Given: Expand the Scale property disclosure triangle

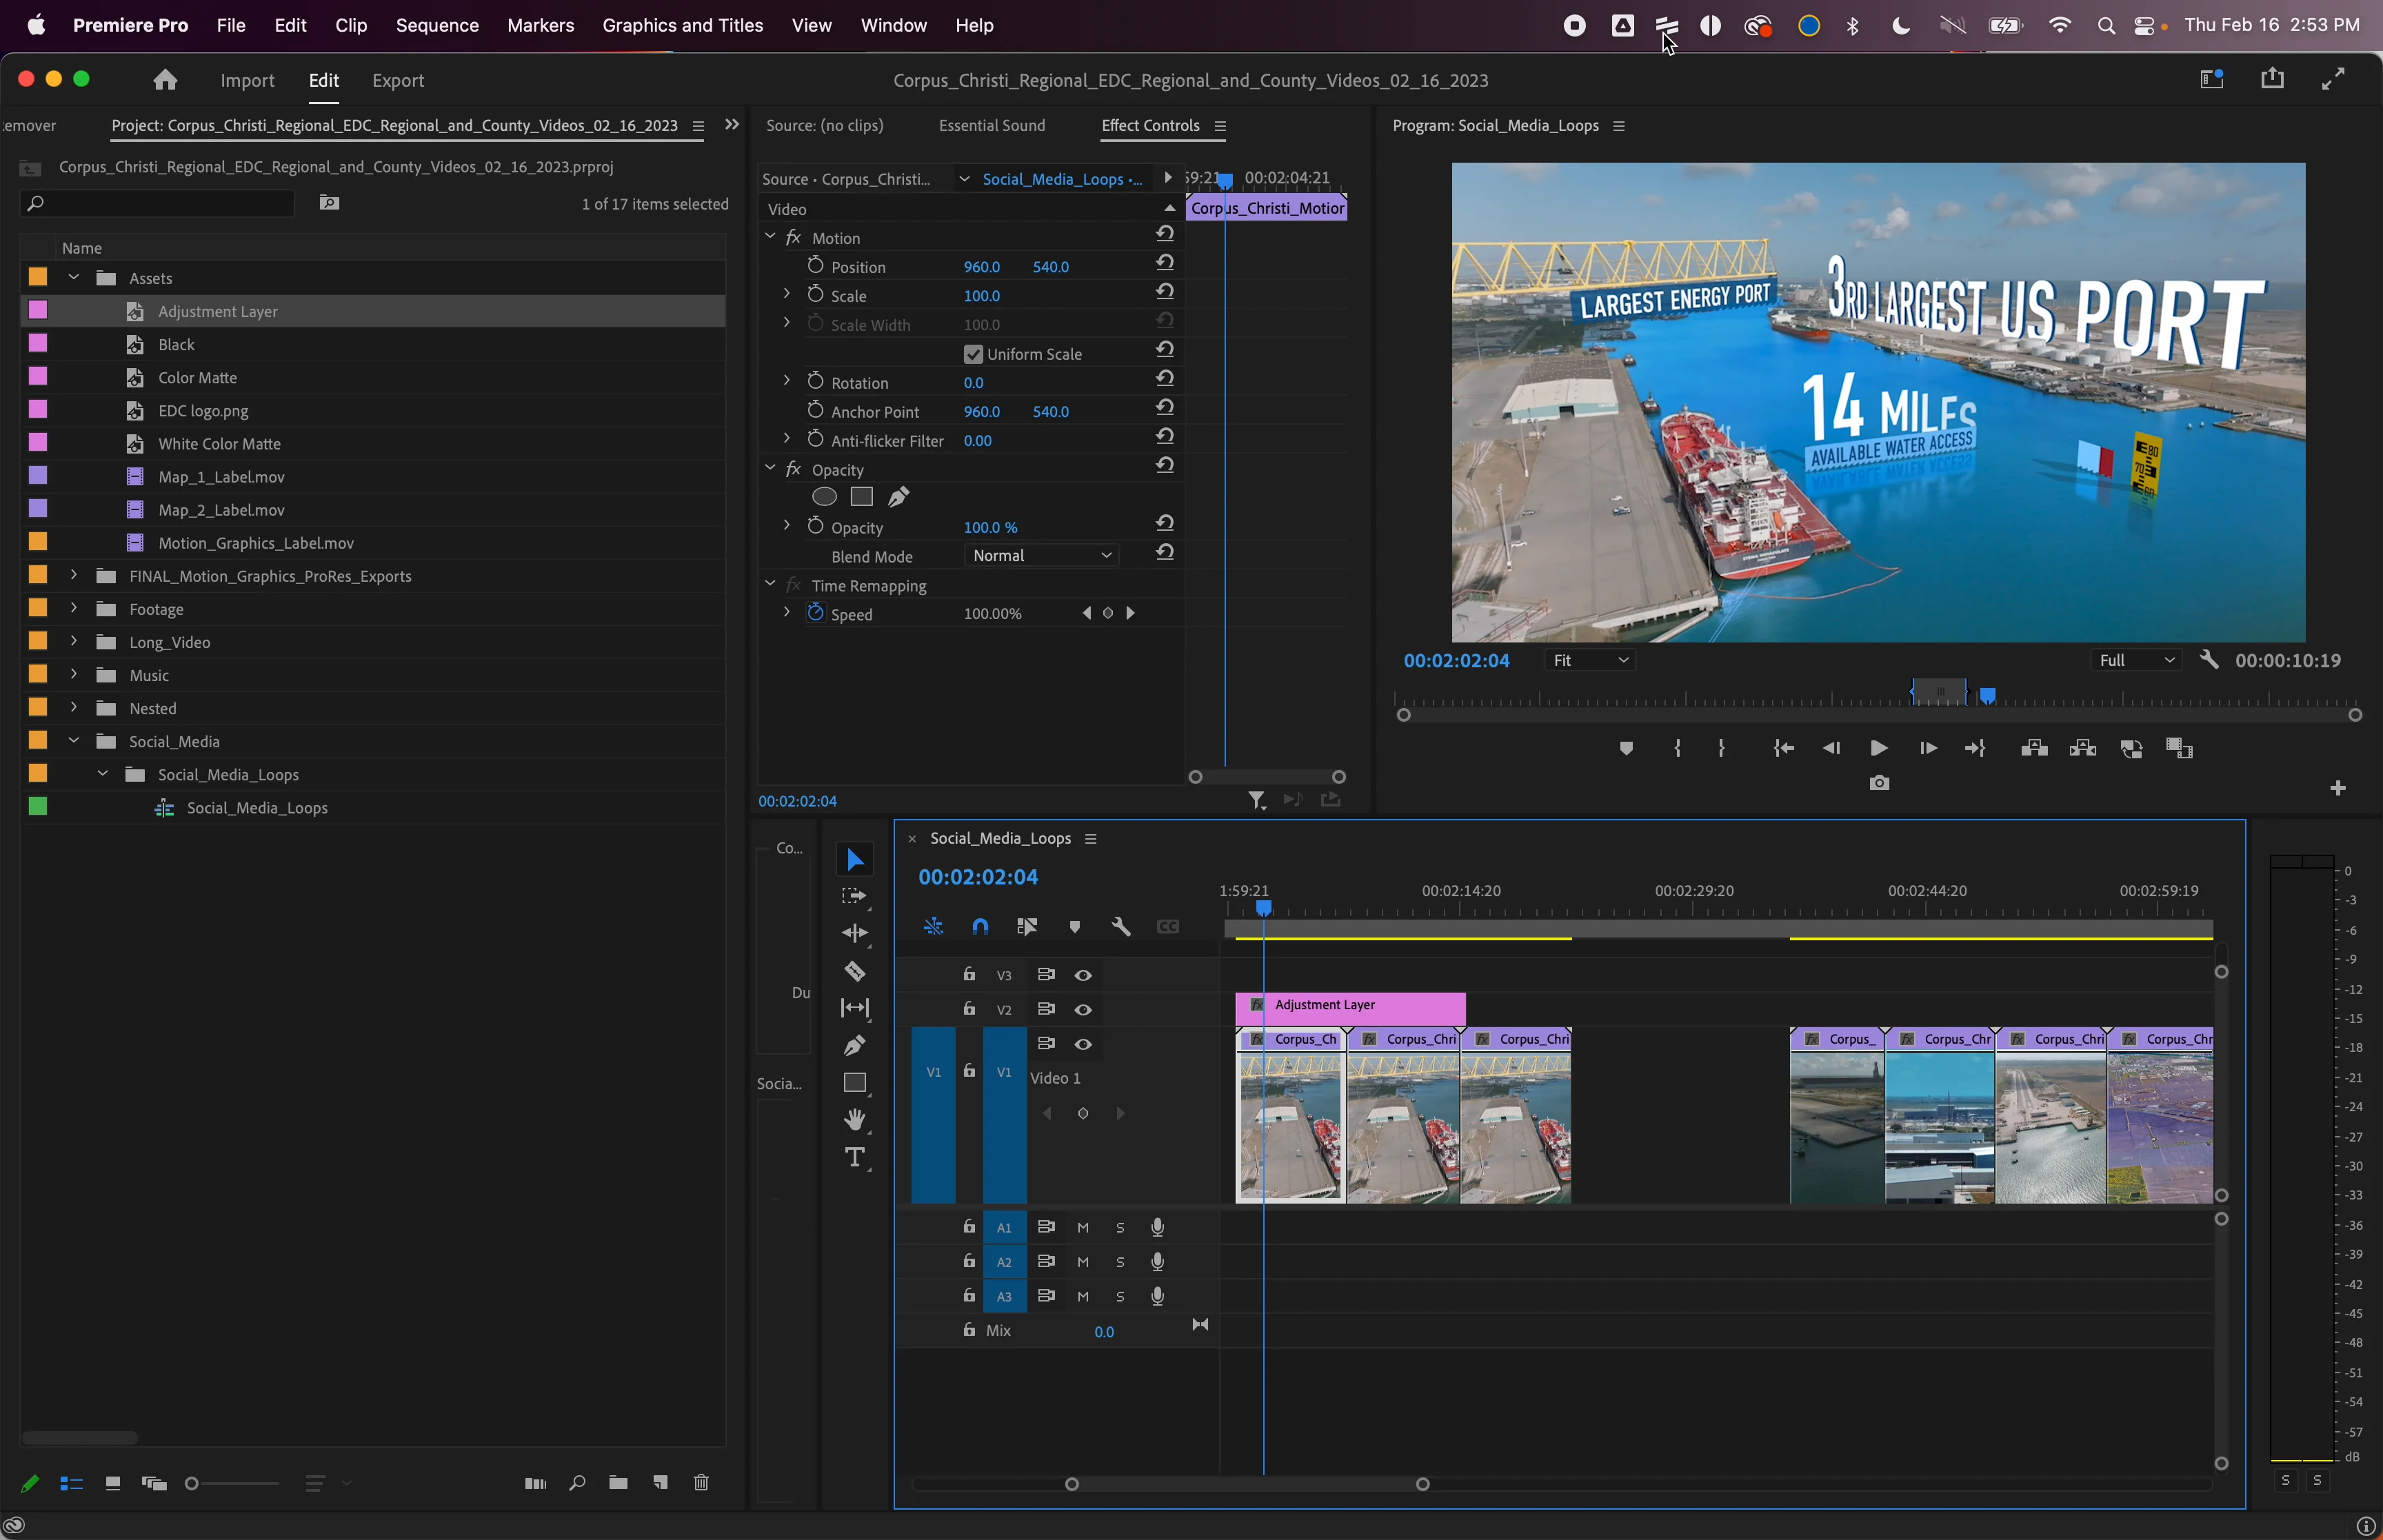Looking at the screenshot, I should coord(787,293).
